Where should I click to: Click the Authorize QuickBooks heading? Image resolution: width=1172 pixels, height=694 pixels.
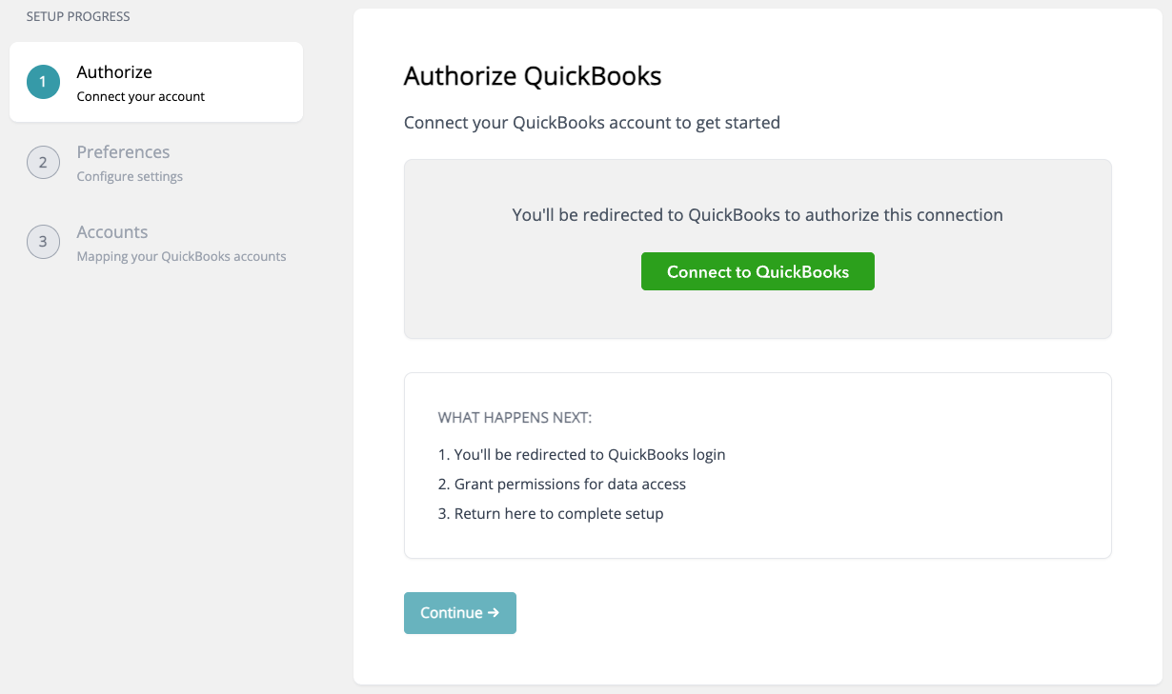[533, 76]
